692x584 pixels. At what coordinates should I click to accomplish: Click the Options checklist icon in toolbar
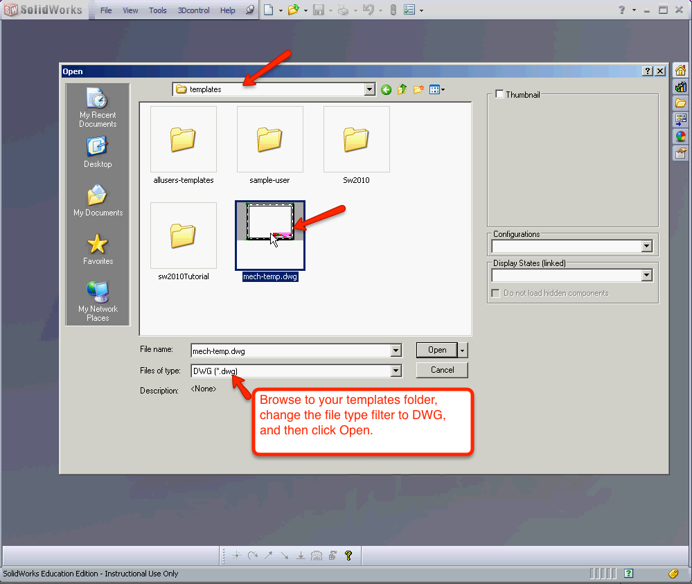coord(409,10)
